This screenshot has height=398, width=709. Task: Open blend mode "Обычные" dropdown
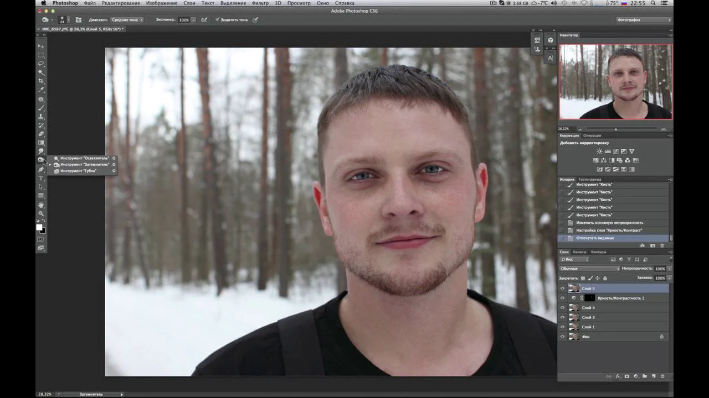click(589, 269)
